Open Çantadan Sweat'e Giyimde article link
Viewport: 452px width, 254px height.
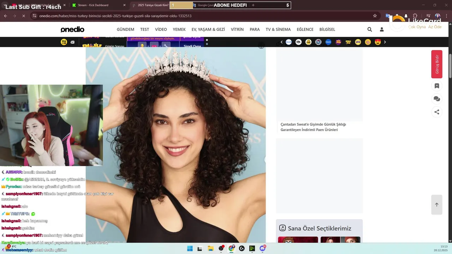tap(313, 127)
